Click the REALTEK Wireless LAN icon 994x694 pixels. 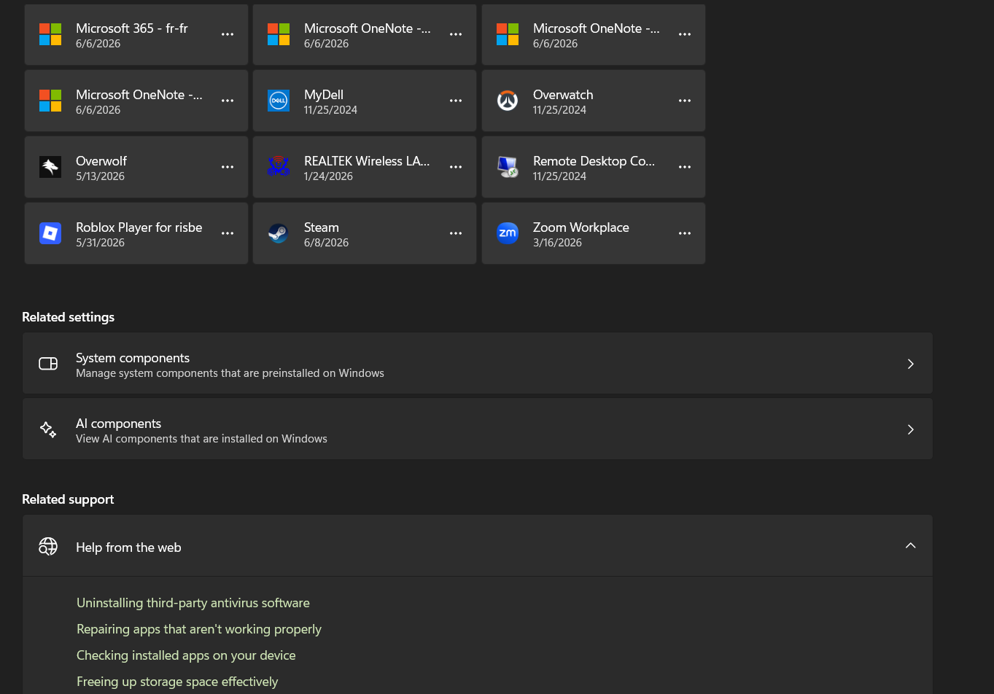point(279,167)
